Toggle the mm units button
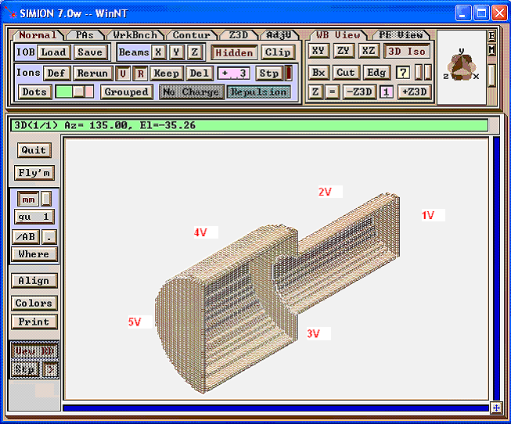 point(28,199)
